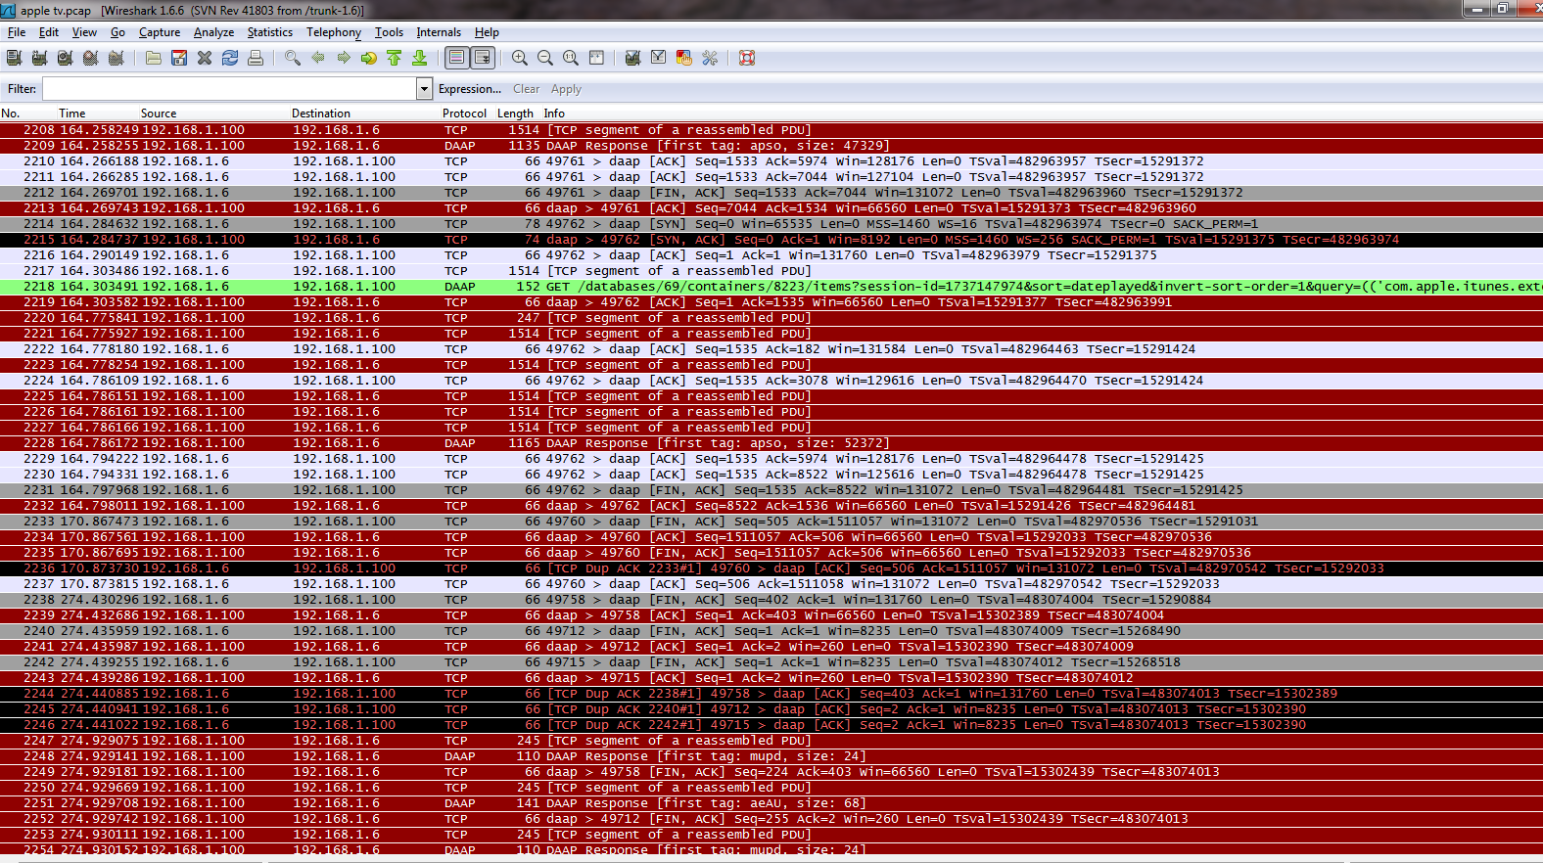Select packet 2214 SYN row
The height and width of the screenshot is (863, 1543).
coord(771,224)
